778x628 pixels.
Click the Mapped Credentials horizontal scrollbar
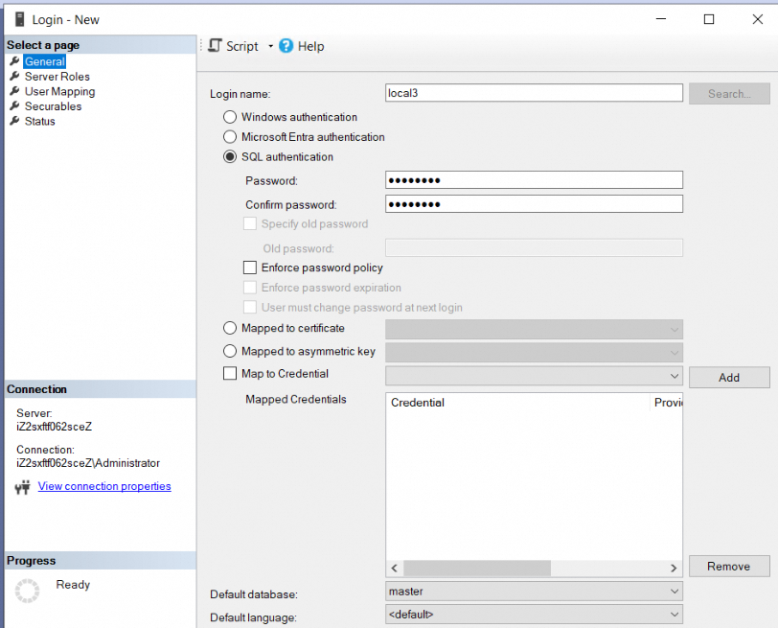[x=479, y=567]
